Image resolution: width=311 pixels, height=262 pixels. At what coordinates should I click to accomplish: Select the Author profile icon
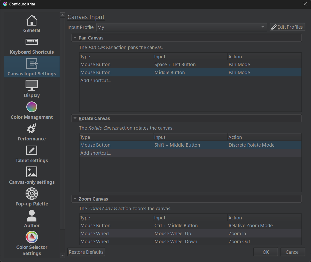32,216
